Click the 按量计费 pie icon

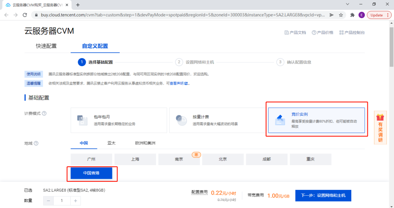click(x=181, y=120)
